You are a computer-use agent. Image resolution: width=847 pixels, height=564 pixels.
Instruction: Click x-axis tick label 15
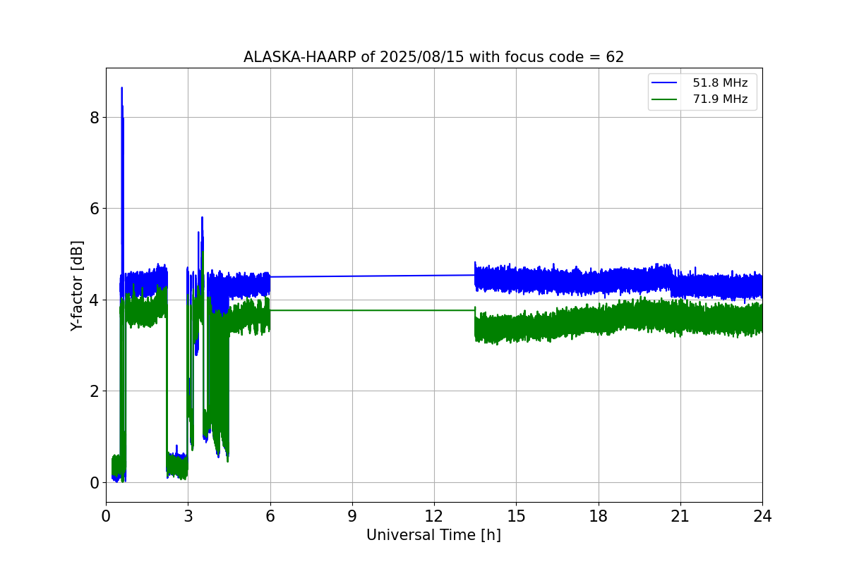516,515
